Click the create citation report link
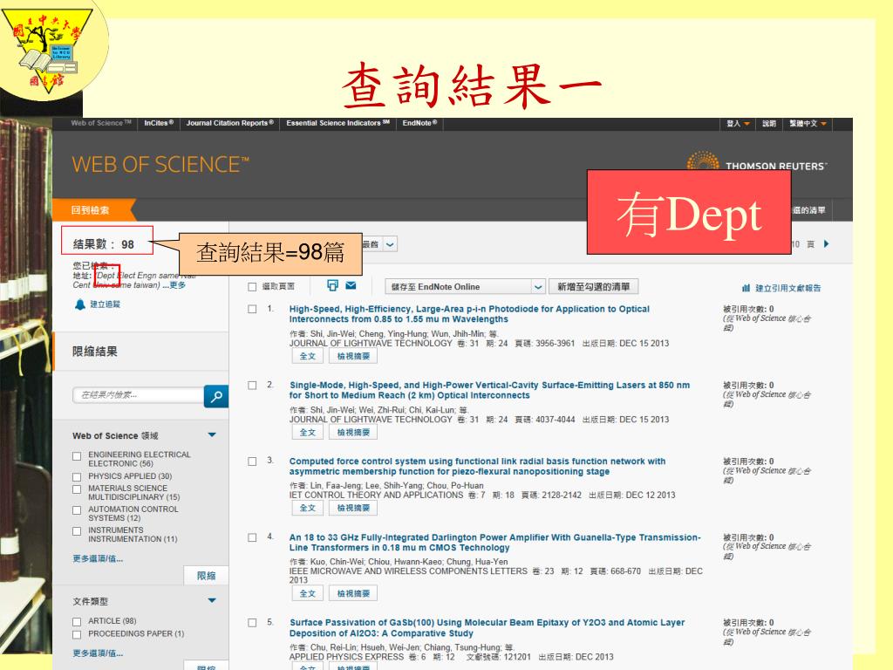Screen dimensions: 893x670 (788, 288)
